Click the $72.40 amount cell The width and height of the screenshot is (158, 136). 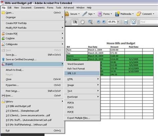pos(117,53)
